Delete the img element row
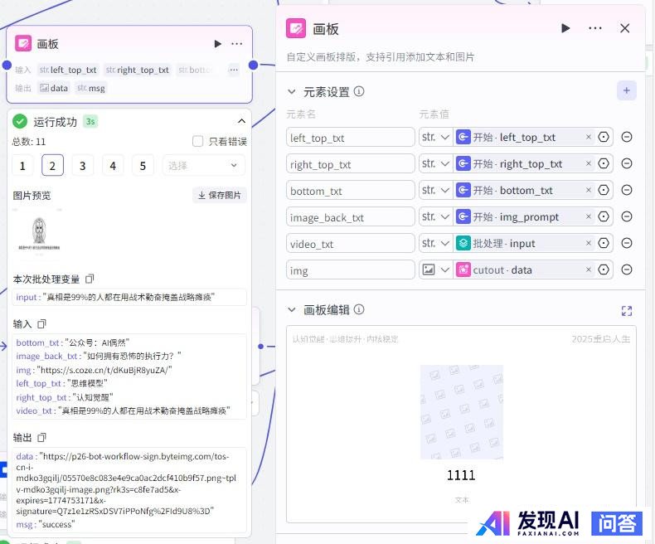Screen dimensions: 655x544 [627, 270]
